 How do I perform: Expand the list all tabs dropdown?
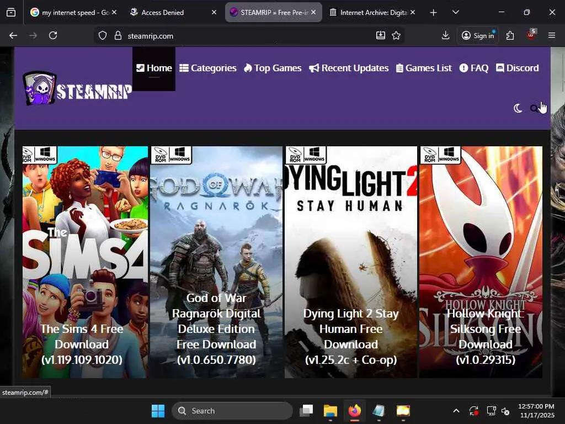455,12
